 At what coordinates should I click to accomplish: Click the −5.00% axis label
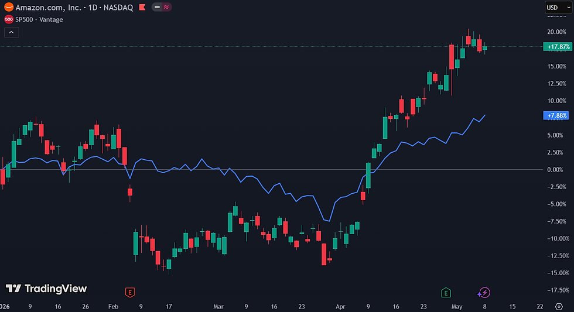click(x=556, y=204)
